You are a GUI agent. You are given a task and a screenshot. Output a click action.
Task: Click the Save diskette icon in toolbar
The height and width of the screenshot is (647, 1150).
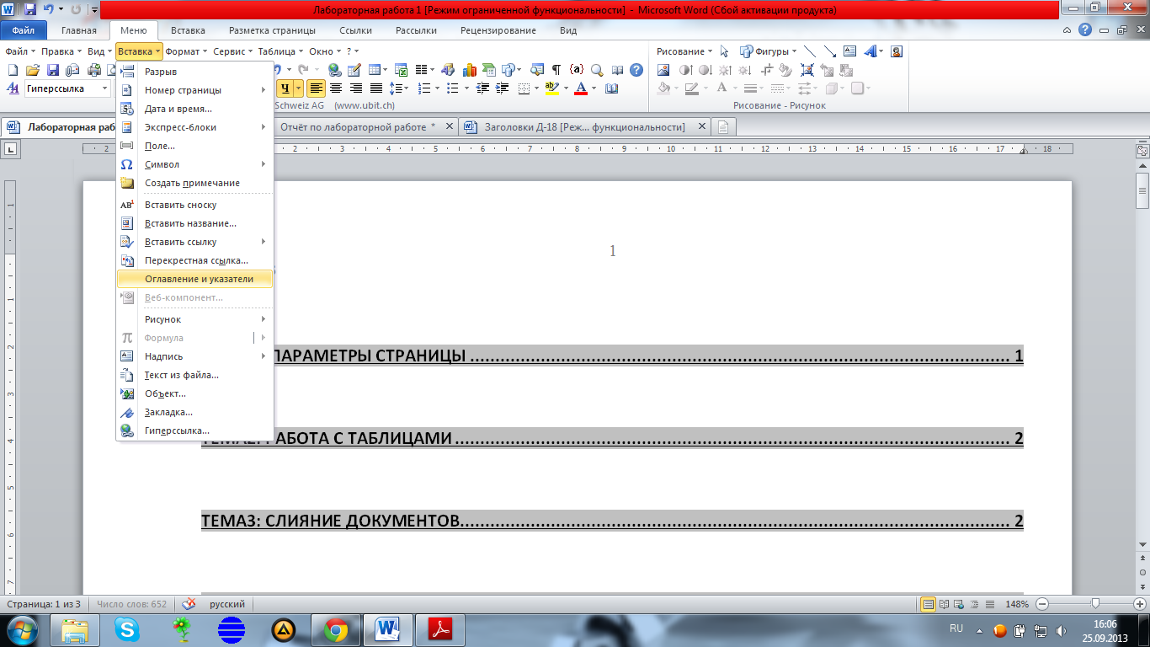coord(52,70)
